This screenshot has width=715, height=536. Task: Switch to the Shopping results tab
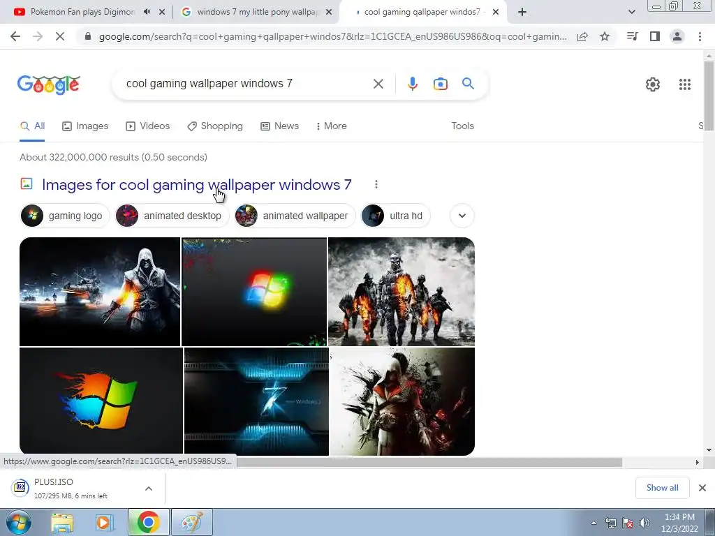coord(215,126)
